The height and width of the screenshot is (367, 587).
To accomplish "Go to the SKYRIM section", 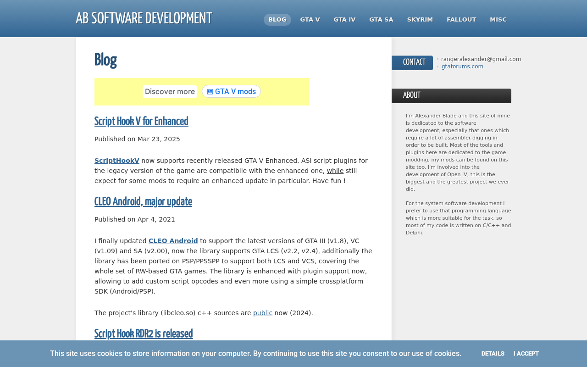I will pos(420,20).
